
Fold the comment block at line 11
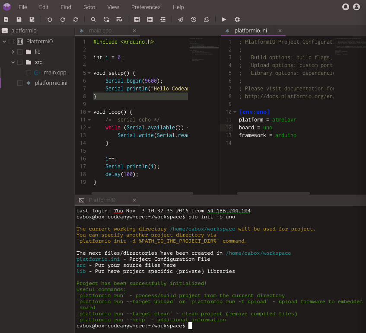click(x=89, y=120)
